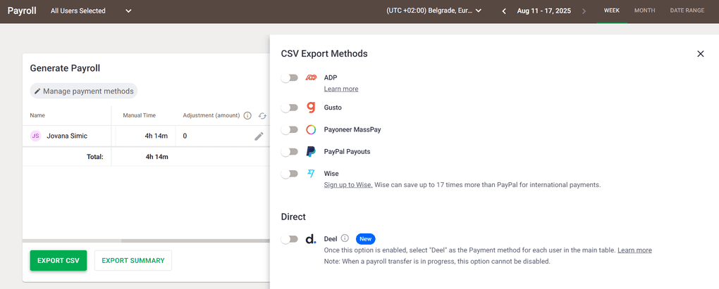Enable the Wise export toggle
The width and height of the screenshot is (719, 289).
point(289,174)
